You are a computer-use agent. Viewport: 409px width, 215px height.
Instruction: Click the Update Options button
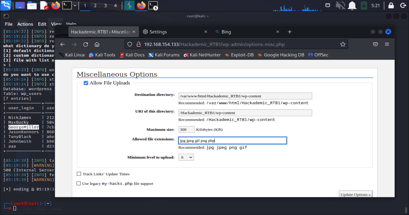tap(355, 194)
